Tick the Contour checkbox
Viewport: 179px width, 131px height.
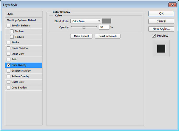[x=12, y=31]
